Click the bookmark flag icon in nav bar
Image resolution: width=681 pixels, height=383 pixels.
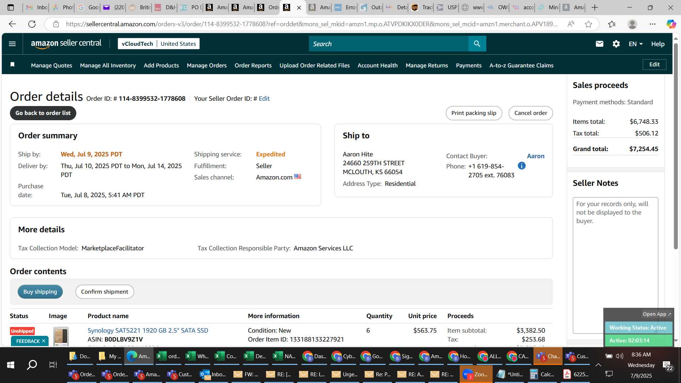[x=12, y=65]
